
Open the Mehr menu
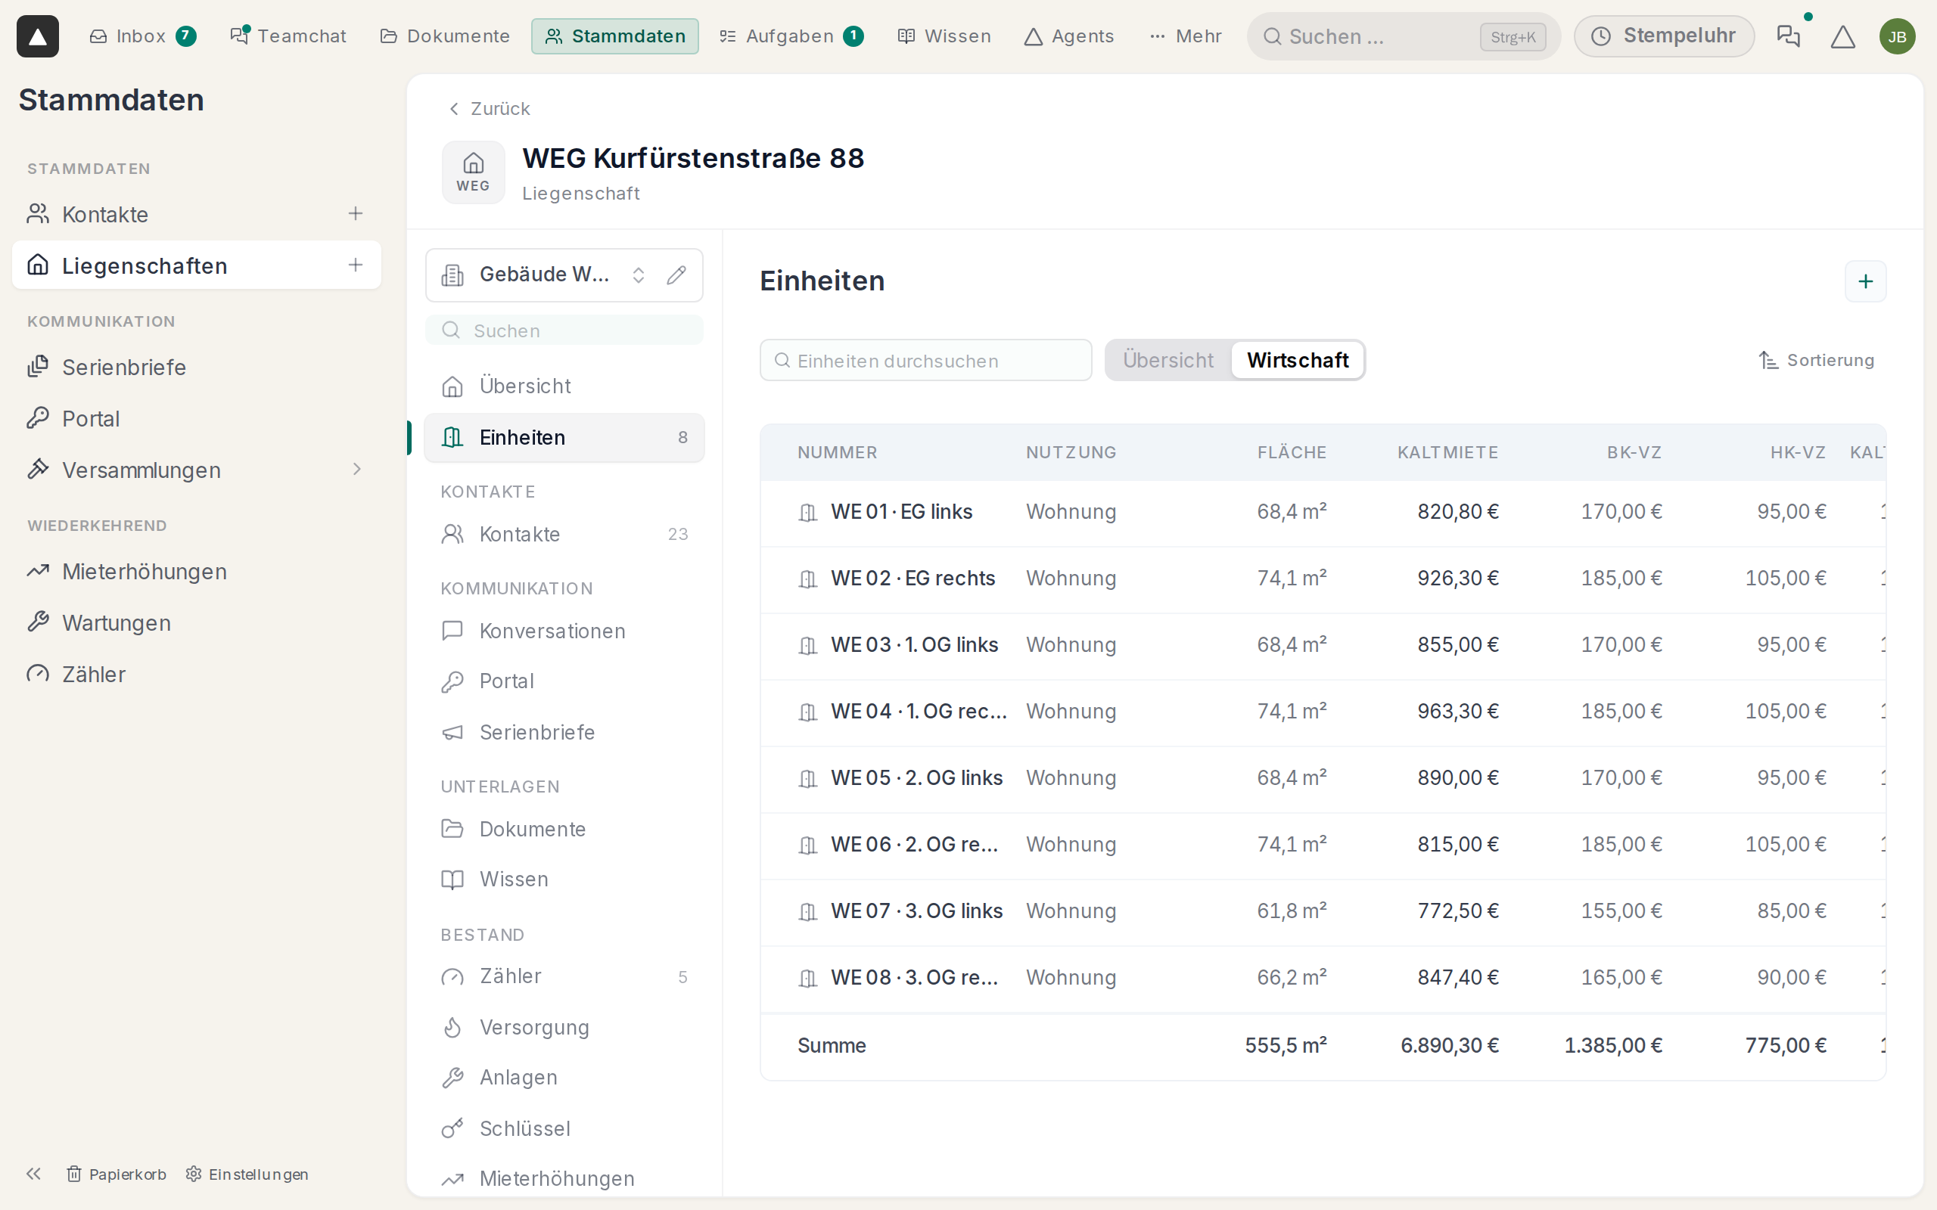[1186, 36]
